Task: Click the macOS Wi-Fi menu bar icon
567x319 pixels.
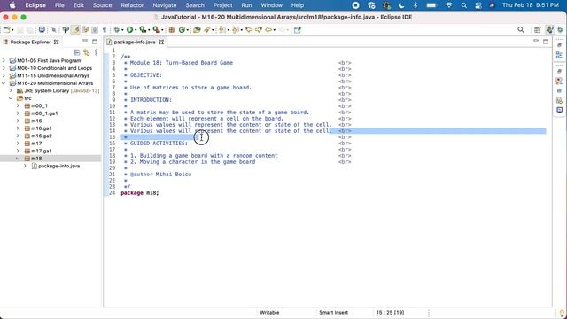Action: click(x=449, y=5)
